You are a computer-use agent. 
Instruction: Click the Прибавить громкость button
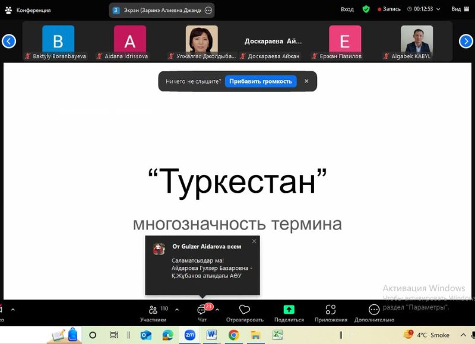tap(261, 81)
